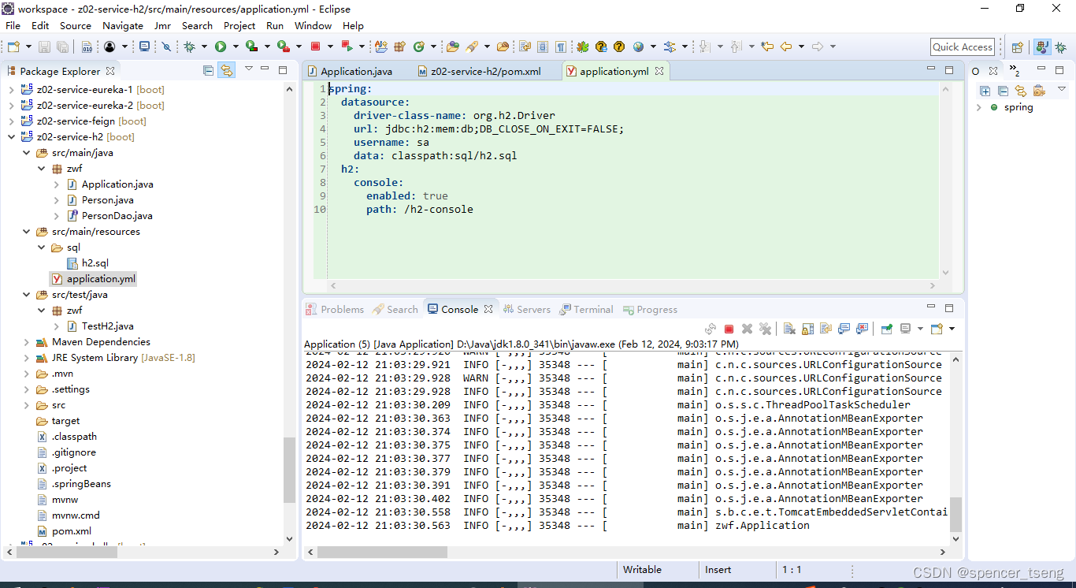
Task: Collapse the src/main/resources tree node
Action: [26, 231]
